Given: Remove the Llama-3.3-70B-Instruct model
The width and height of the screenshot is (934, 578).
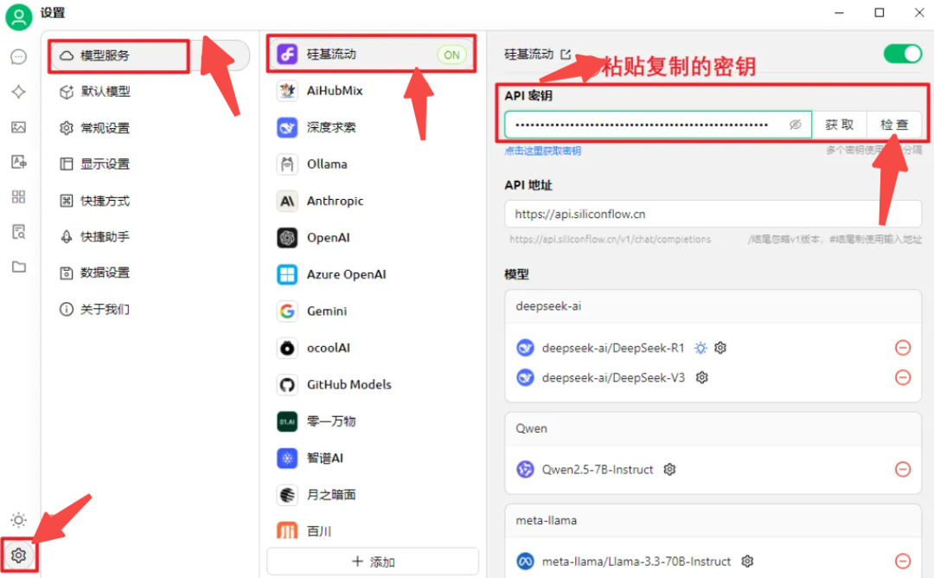Looking at the screenshot, I should point(903,561).
